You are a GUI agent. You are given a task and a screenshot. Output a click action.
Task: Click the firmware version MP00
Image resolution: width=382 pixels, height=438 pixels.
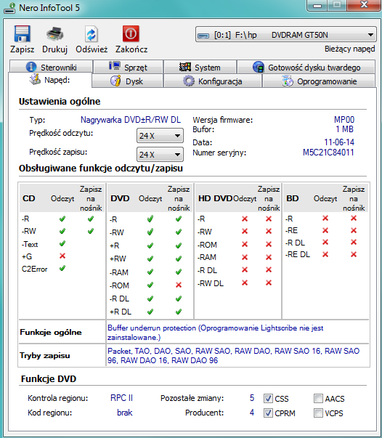344,120
